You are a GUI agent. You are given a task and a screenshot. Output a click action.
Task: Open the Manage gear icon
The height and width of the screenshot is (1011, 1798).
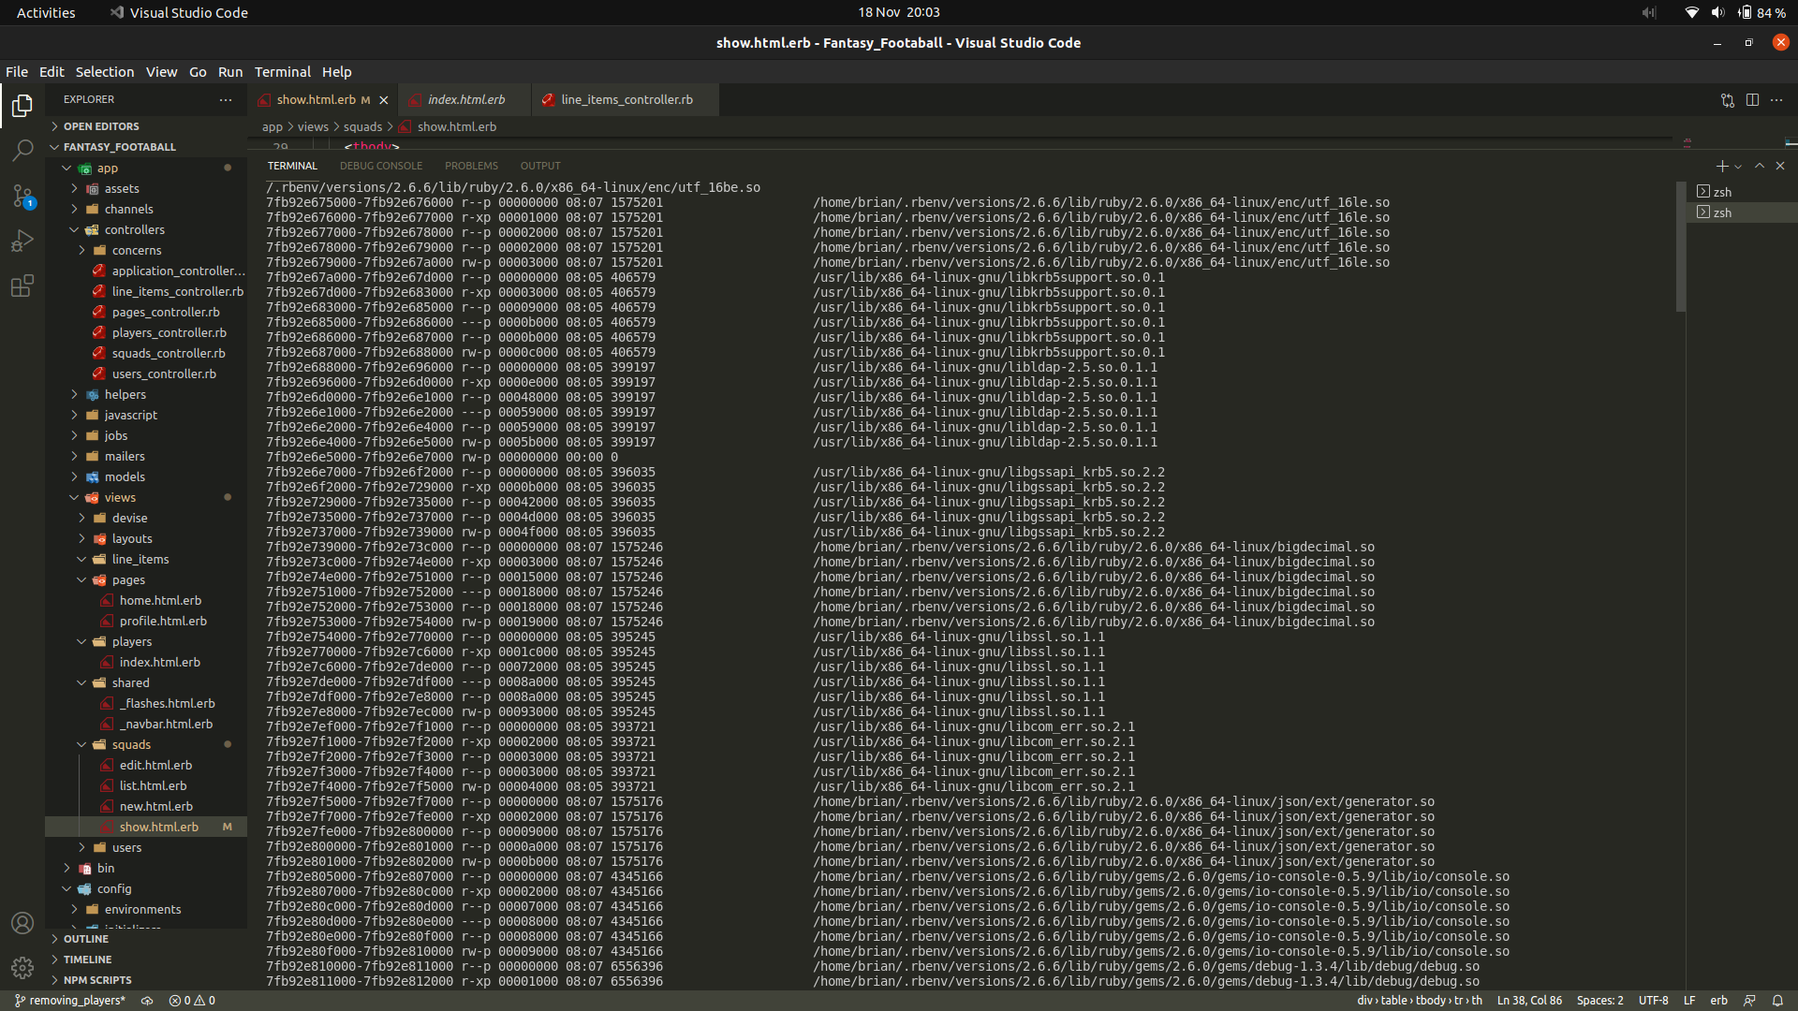(22, 967)
